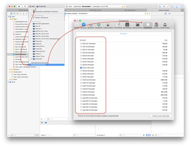Open the Server & Bots preferences pane
Image resolution: width=191 pixels, height=147 pixels.
click(165, 25)
